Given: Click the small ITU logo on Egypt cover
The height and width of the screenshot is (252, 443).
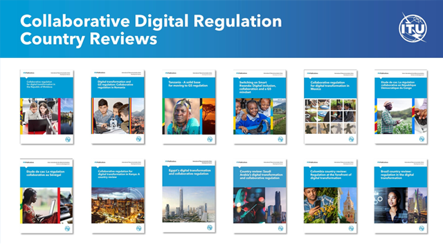Looking at the screenshot, I should point(210,227).
